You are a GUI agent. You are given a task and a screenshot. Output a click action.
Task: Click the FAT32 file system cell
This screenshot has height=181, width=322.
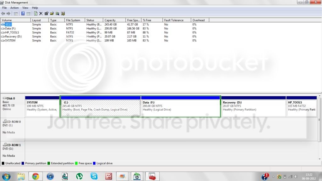[70, 32]
